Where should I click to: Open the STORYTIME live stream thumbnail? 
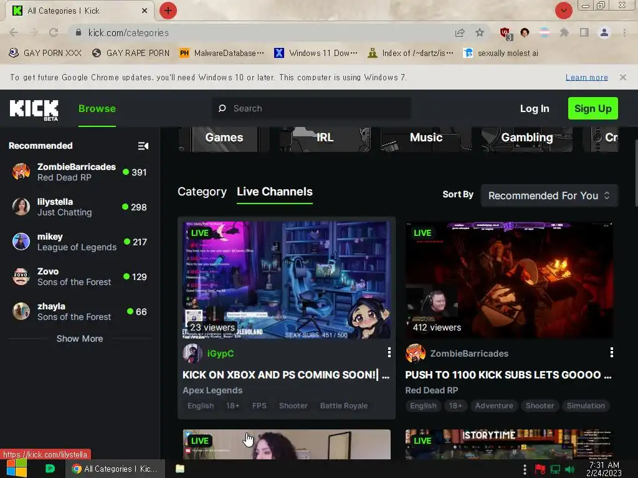pos(508,444)
